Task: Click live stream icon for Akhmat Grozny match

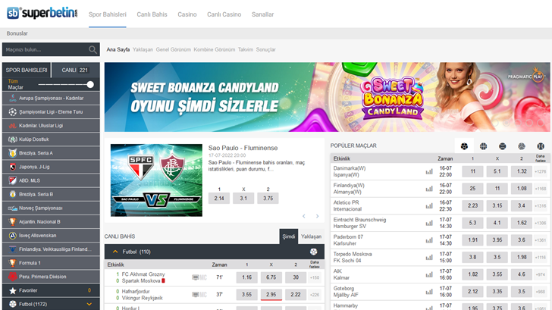Action: click(196, 277)
